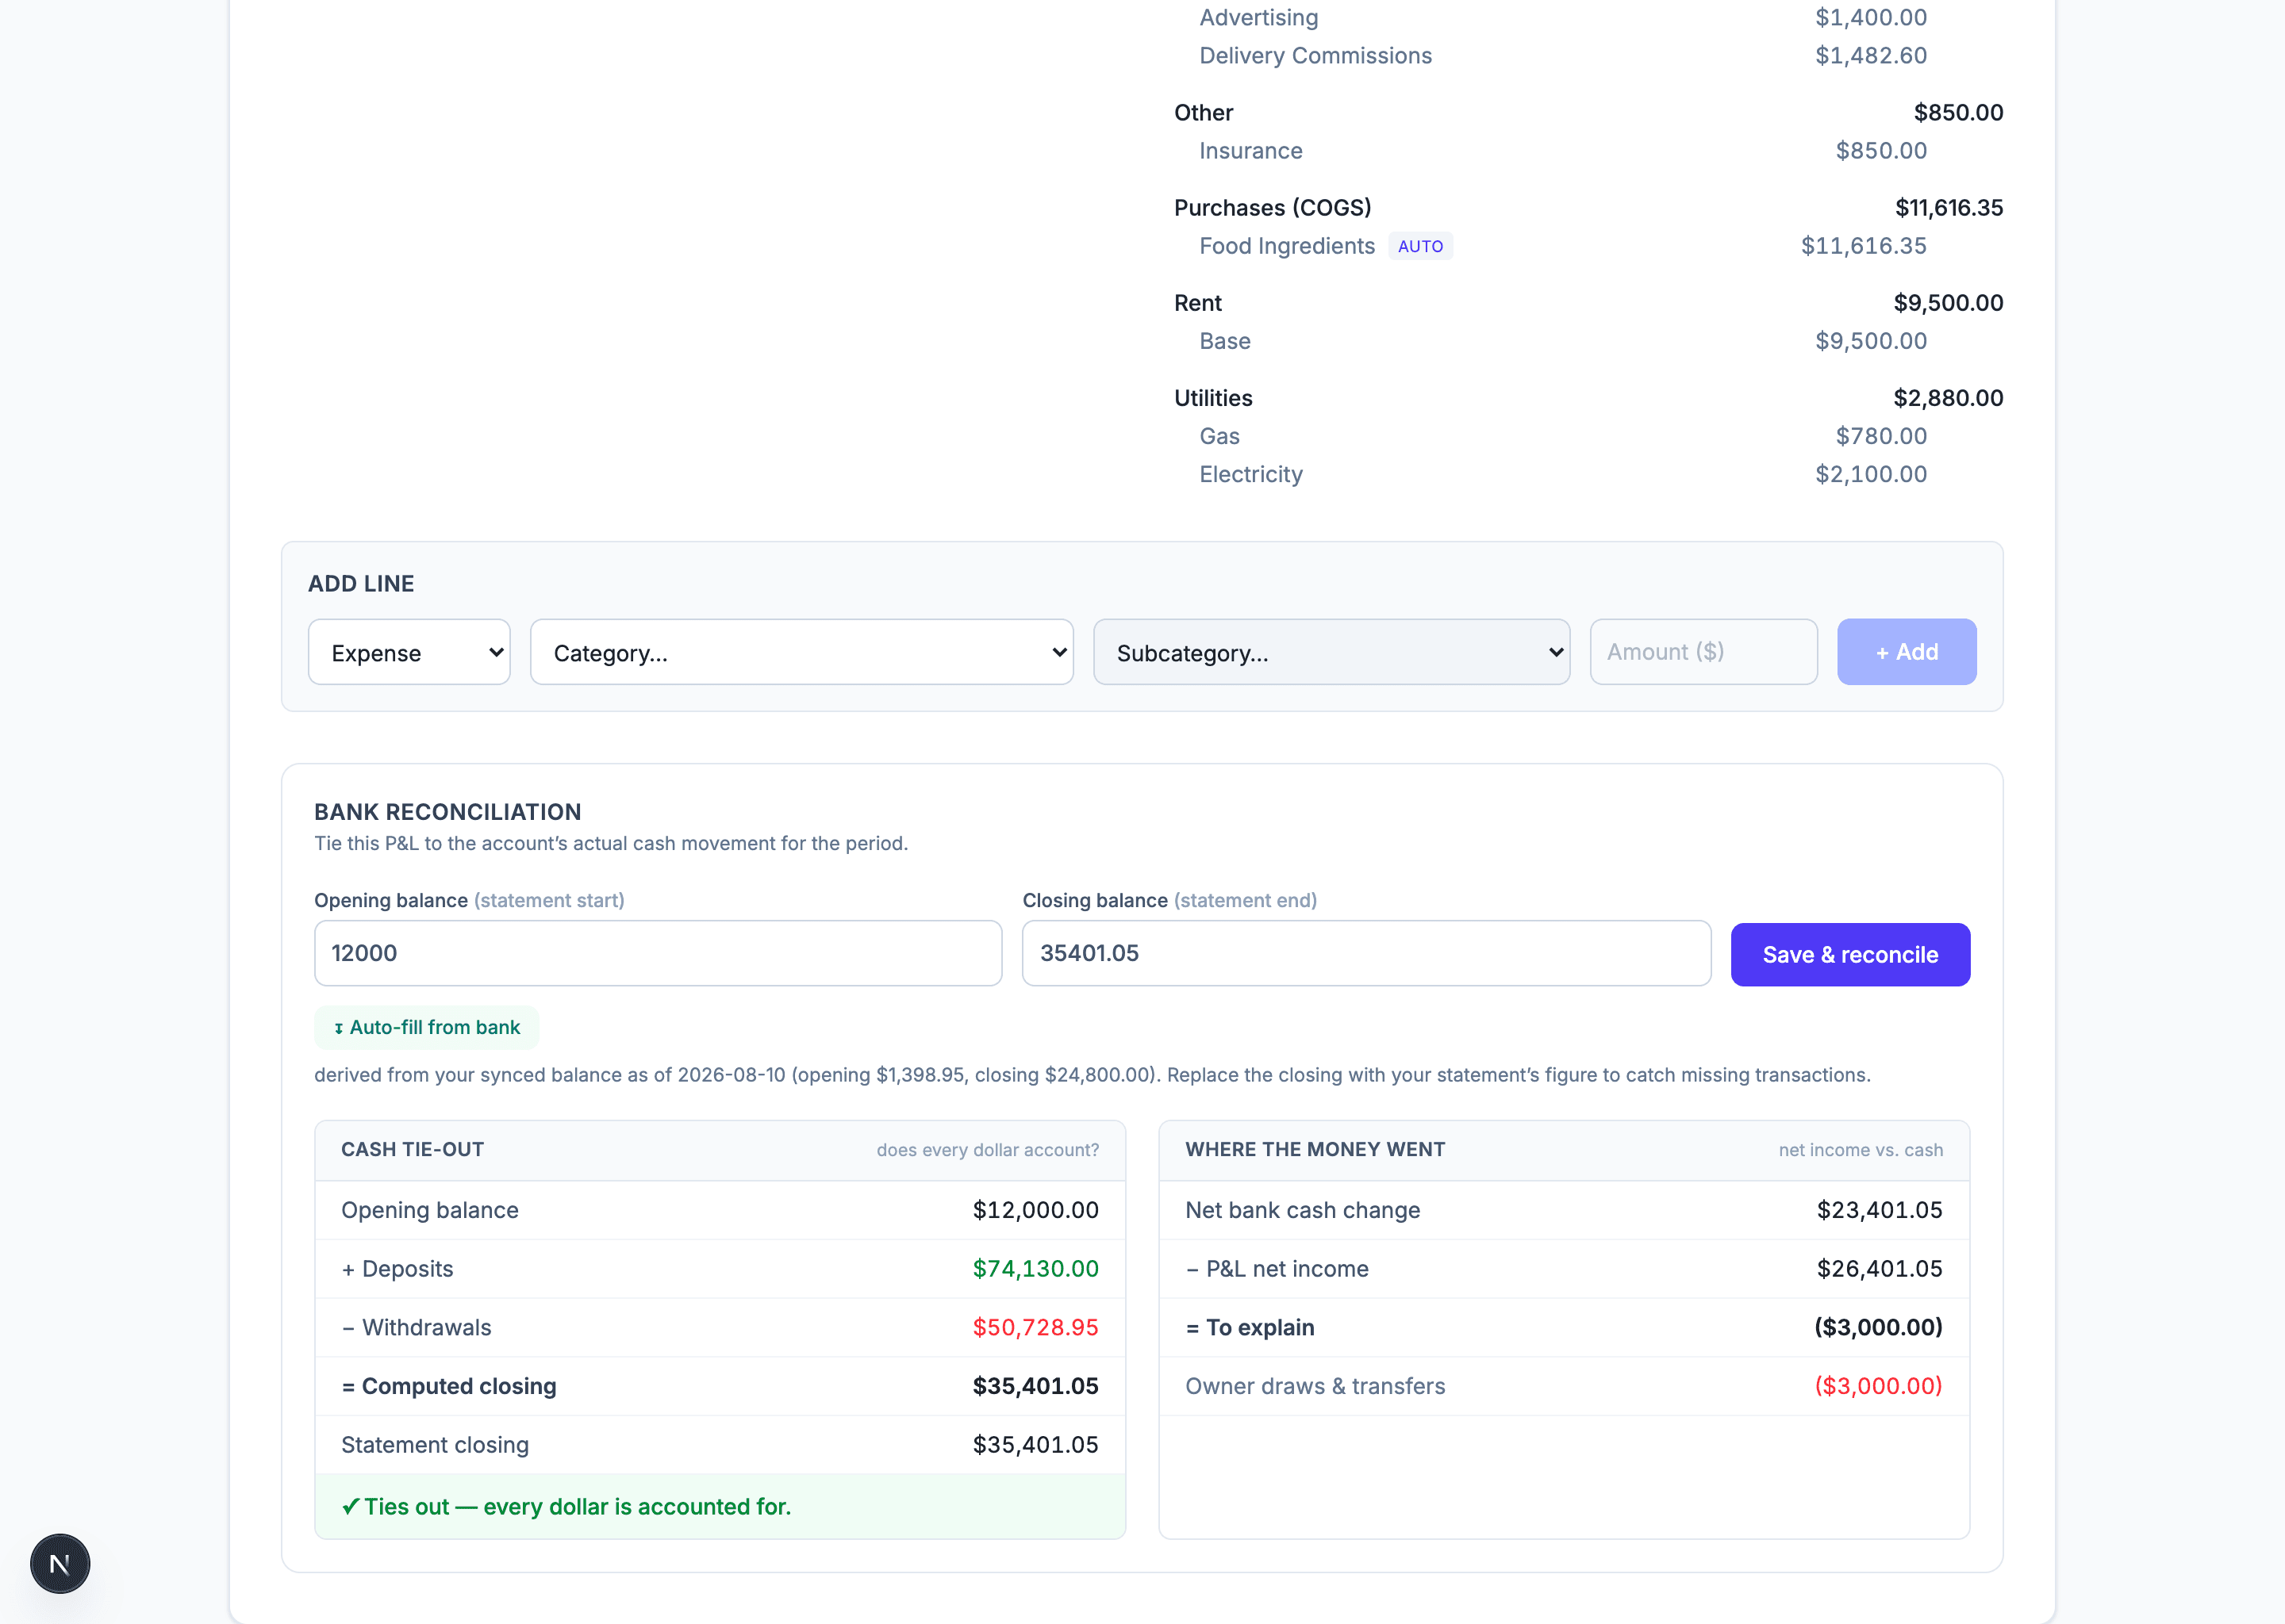Screen dimensions: 2285x1624
Task: Click the CASH TIE-OUT panel header
Action: (x=720, y=1150)
